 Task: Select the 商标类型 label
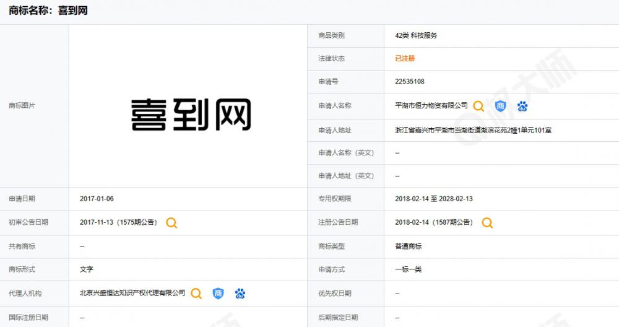[331, 246]
